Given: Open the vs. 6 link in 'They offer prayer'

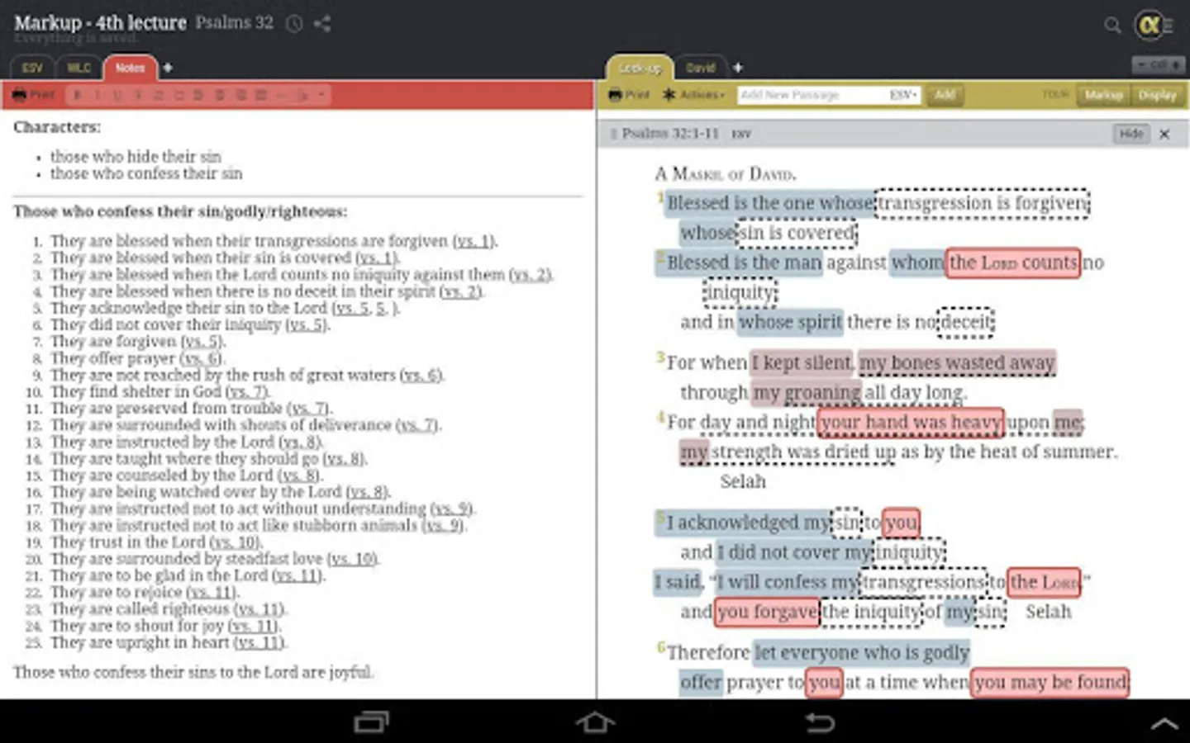Looking at the screenshot, I should point(201,358).
